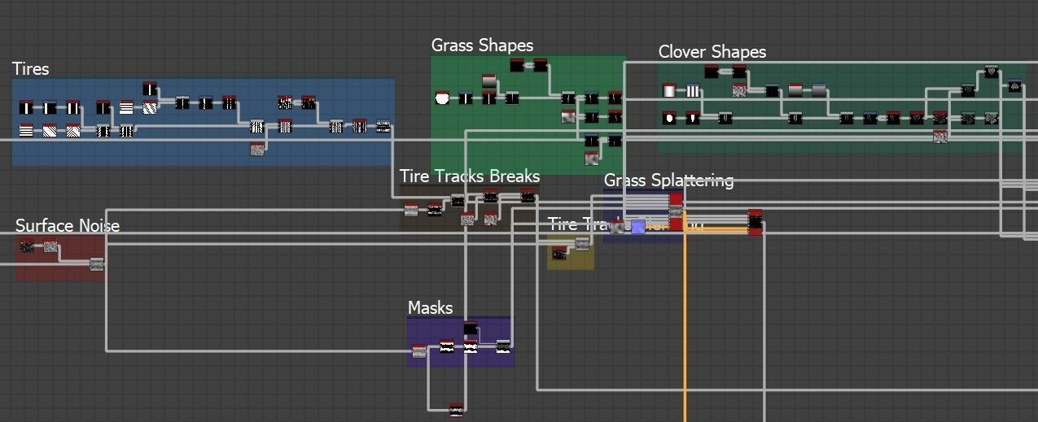1038x422 pixels.
Task: Select the dark node in the yellow frame
Action: (558, 254)
